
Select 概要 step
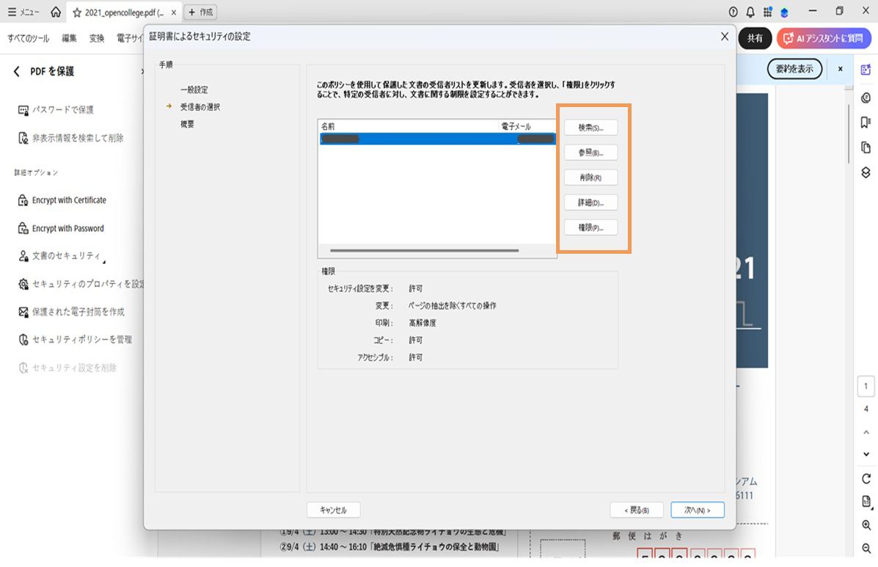tap(187, 124)
